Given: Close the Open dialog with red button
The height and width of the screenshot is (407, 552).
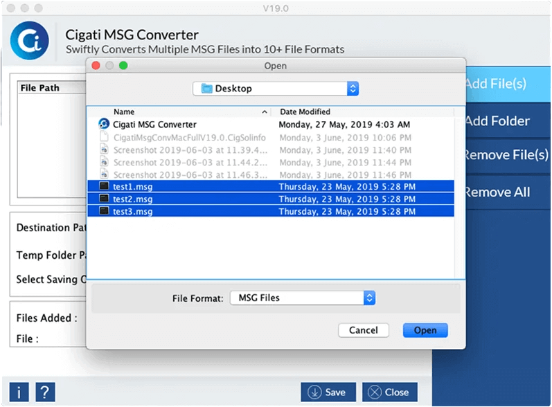Looking at the screenshot, I should click(x=96, y=66).
